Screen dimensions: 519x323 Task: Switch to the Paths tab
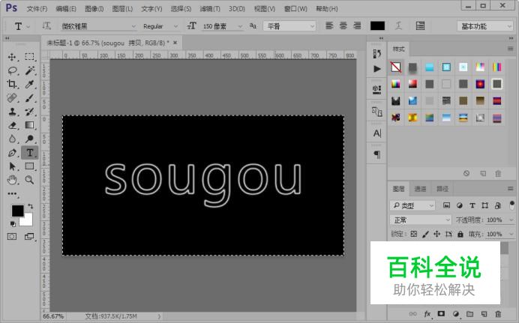[442, 189]
